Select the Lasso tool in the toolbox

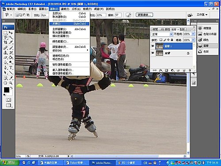(x=6, y=38)
